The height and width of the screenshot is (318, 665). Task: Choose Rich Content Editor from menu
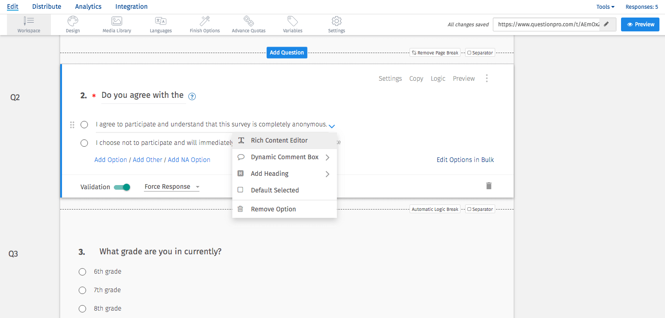[279, 140]
